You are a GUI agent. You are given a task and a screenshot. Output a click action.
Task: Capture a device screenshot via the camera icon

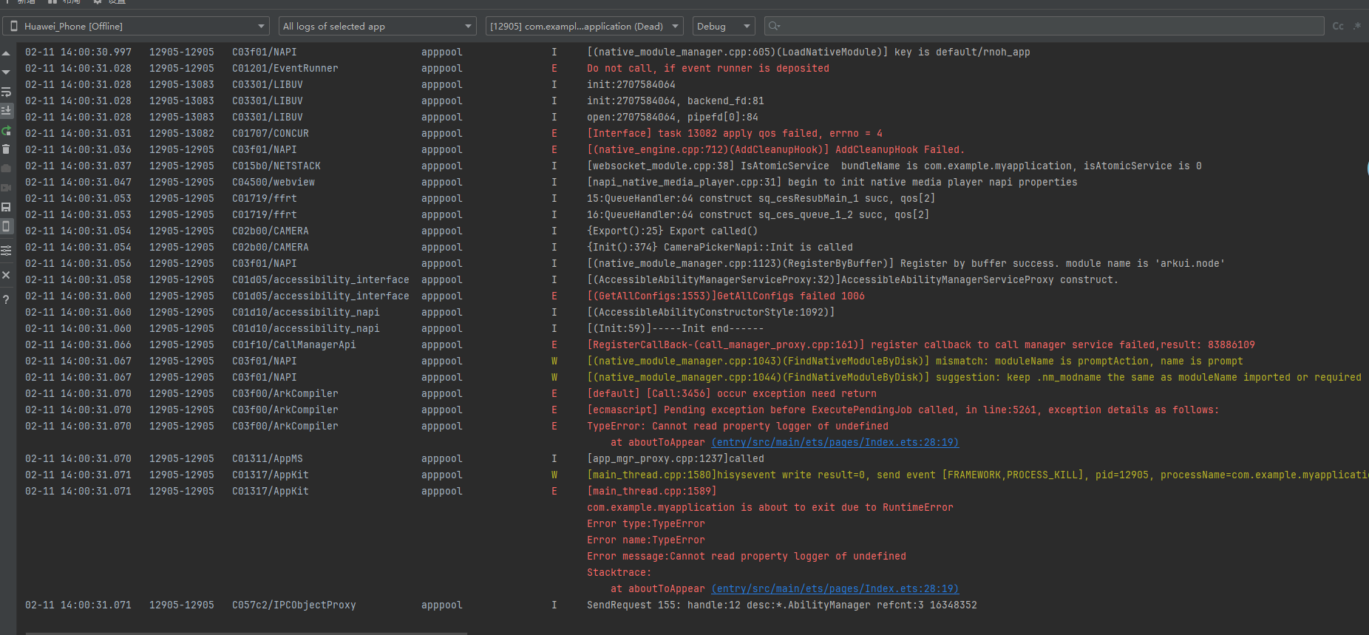pyautogui.click(x=6, y=169)
